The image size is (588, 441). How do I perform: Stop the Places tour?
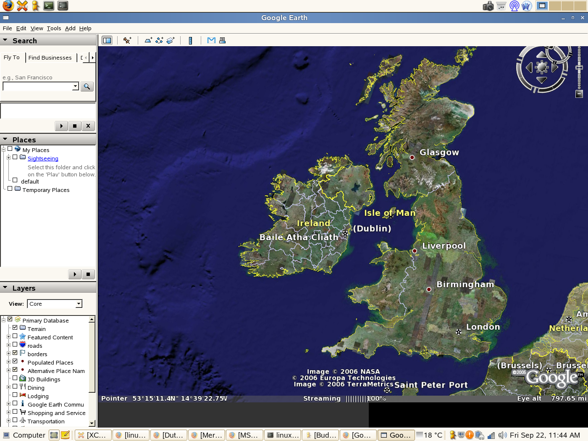[88, 274]
